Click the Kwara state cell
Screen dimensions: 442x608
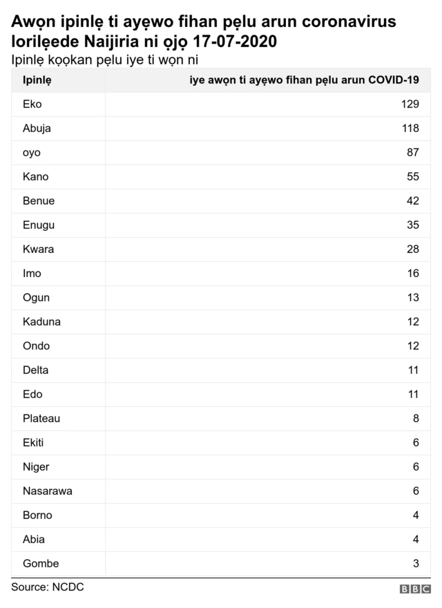click(38, 249)
